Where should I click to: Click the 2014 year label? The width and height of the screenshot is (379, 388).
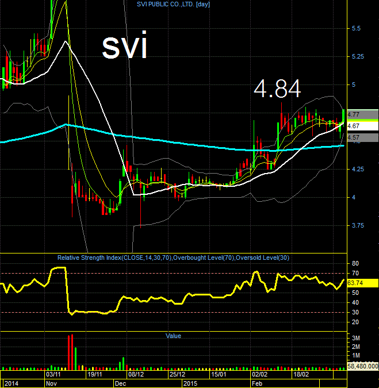(12, 383)
